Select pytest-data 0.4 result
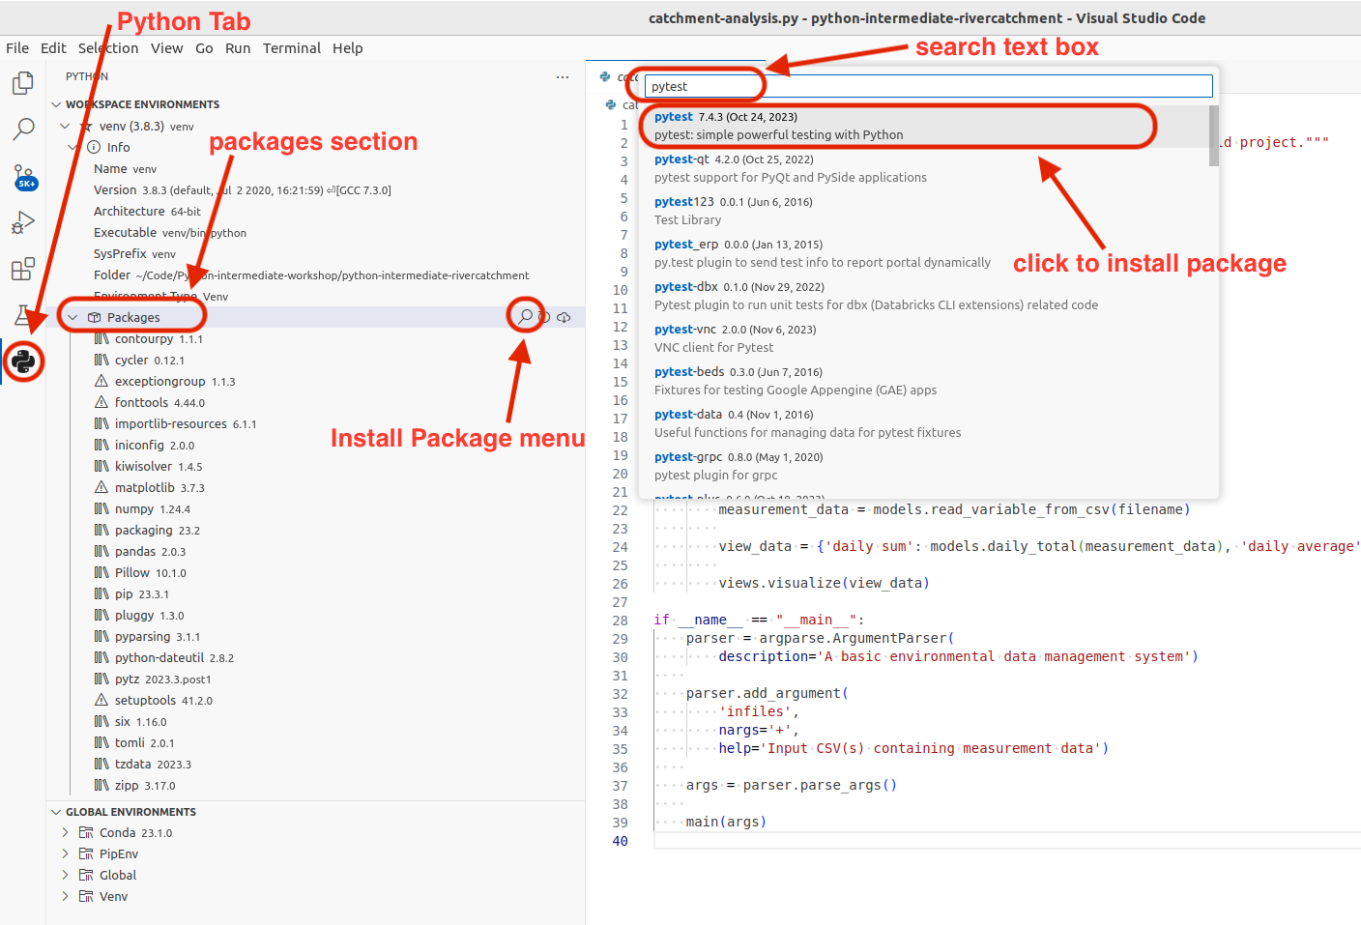 click(924, 424)
